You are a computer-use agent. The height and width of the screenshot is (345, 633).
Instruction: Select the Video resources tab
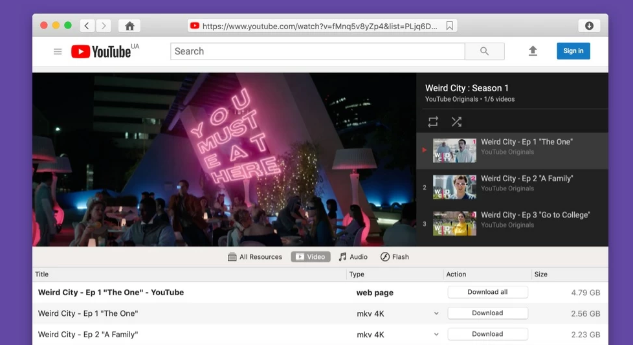pyautogui.click(x=311, y=256)
